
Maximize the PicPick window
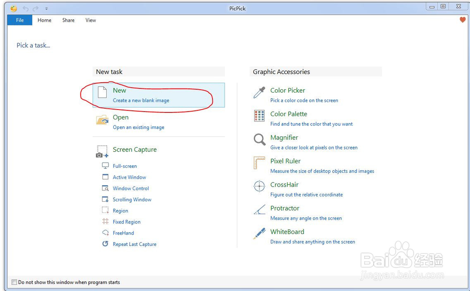click(x=443, y=6)
